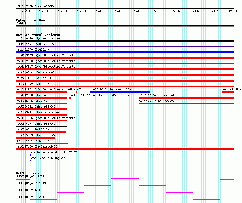This screenshot has width=242, height=203.
Task: Open nsv520748 (Shaikh2009) variant label
Action: [34, 78]
